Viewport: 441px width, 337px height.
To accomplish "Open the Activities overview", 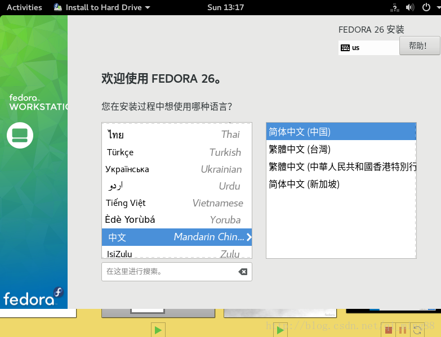I will coord(24,7).
